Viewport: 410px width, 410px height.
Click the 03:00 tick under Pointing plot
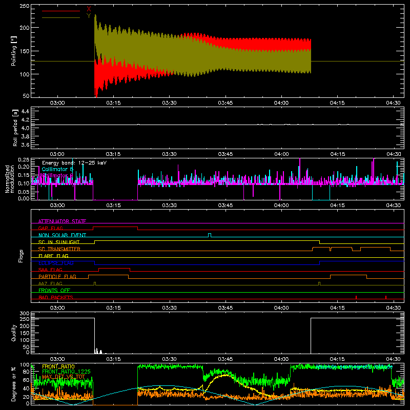tap(57, 103)
